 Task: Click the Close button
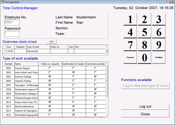click(x=145, y=114)
